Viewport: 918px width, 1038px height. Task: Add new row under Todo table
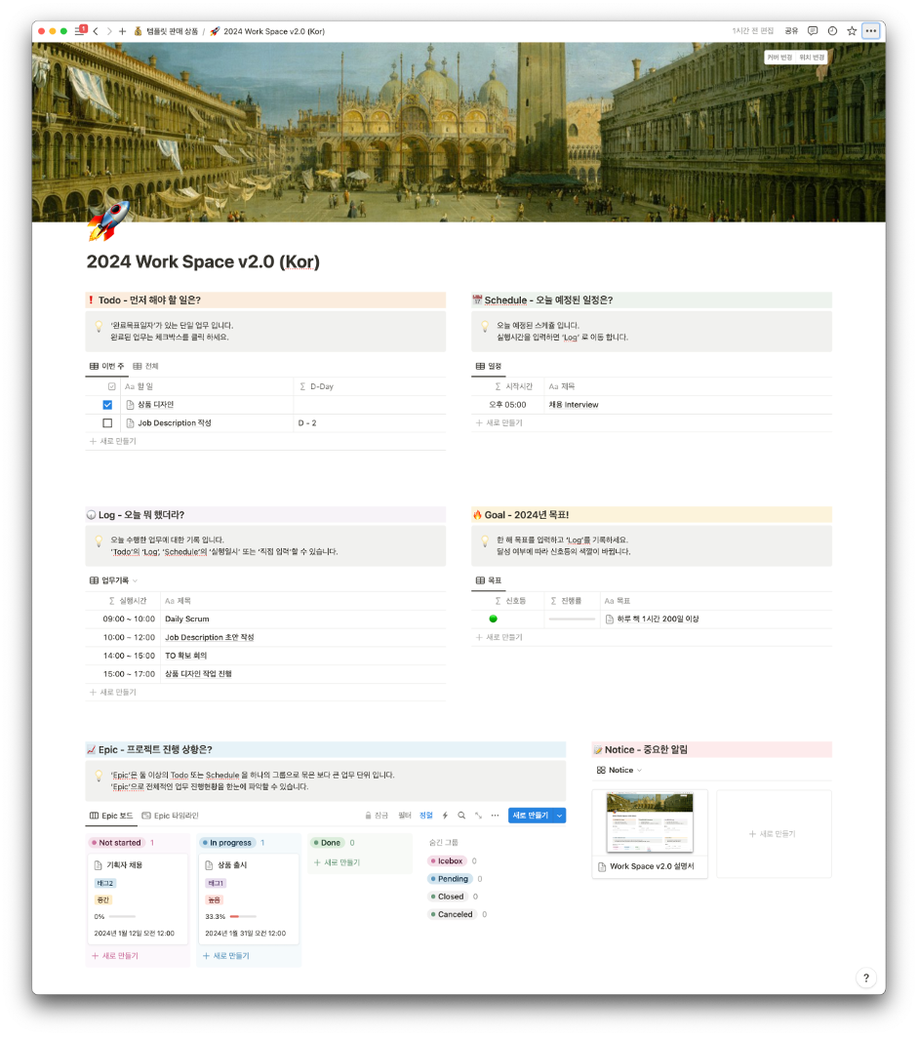click(112, 442)
